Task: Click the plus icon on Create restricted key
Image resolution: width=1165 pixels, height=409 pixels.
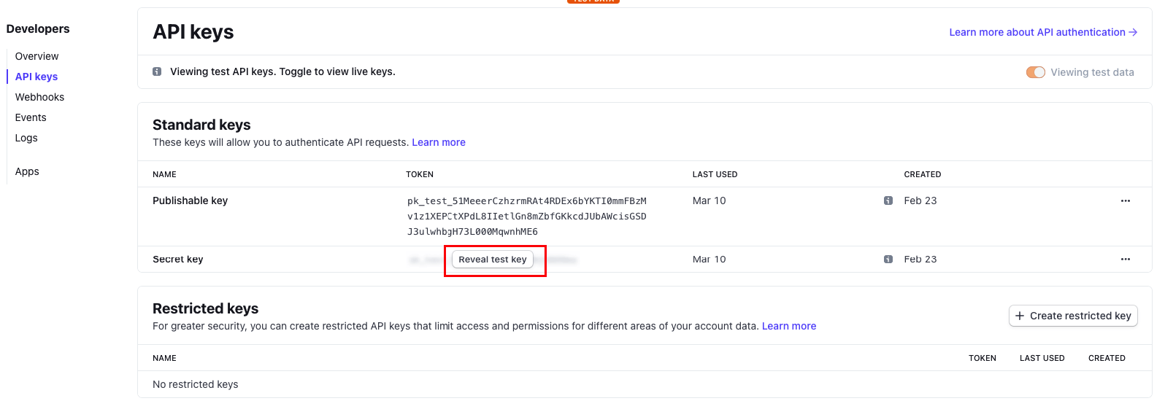Action: [1020, 316]
